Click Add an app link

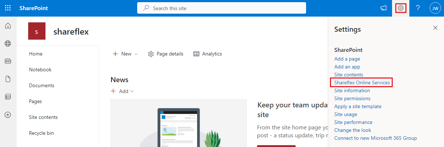pyautogui.click(x=347, y=67)
